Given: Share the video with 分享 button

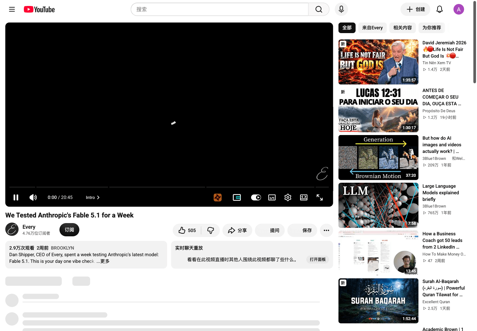Looking at the screenshot, I should [x=237, y=230].
